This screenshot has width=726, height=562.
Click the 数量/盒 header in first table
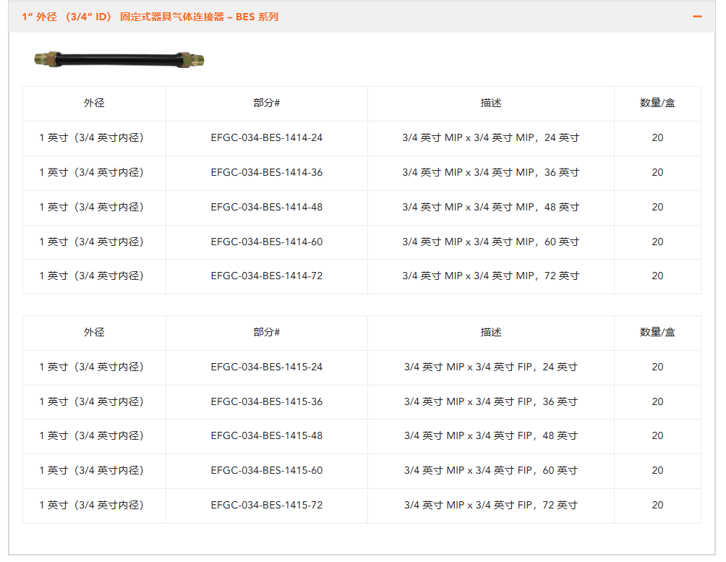click(x=657, y=103)
